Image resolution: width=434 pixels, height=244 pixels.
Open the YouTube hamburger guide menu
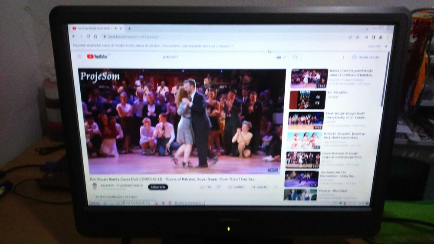(79, 56)
